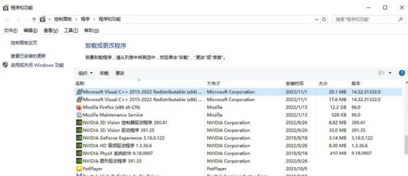Image resolution: width=408 pixels, height=176 pixels.
Task: Expand the view options dropdown arrow
Action: point(390,73)
